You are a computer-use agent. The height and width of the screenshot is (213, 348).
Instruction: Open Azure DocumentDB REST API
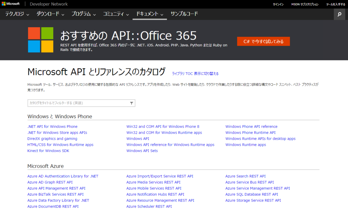pyautogui.click(x=53, y=206)
